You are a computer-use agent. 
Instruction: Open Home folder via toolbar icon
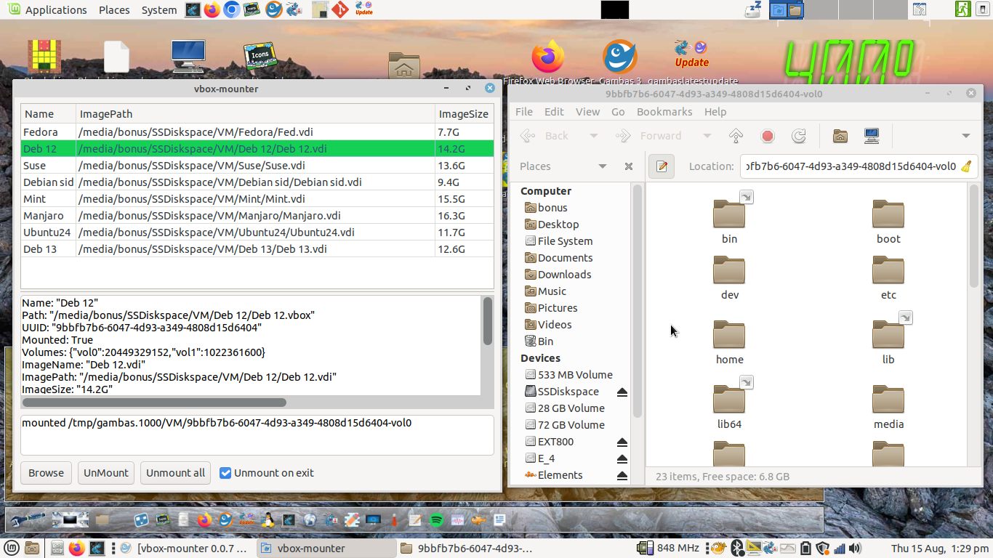(x=840, y=136)
